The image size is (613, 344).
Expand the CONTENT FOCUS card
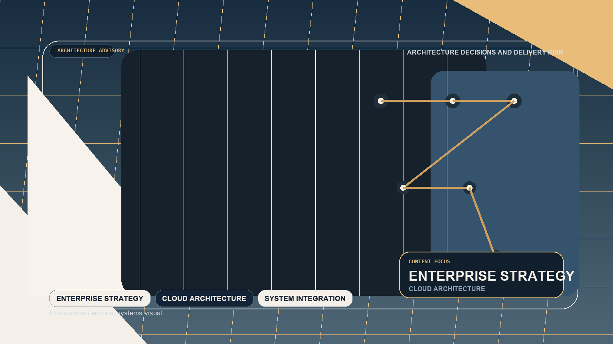pyautogui.click(x=481, y=274)
